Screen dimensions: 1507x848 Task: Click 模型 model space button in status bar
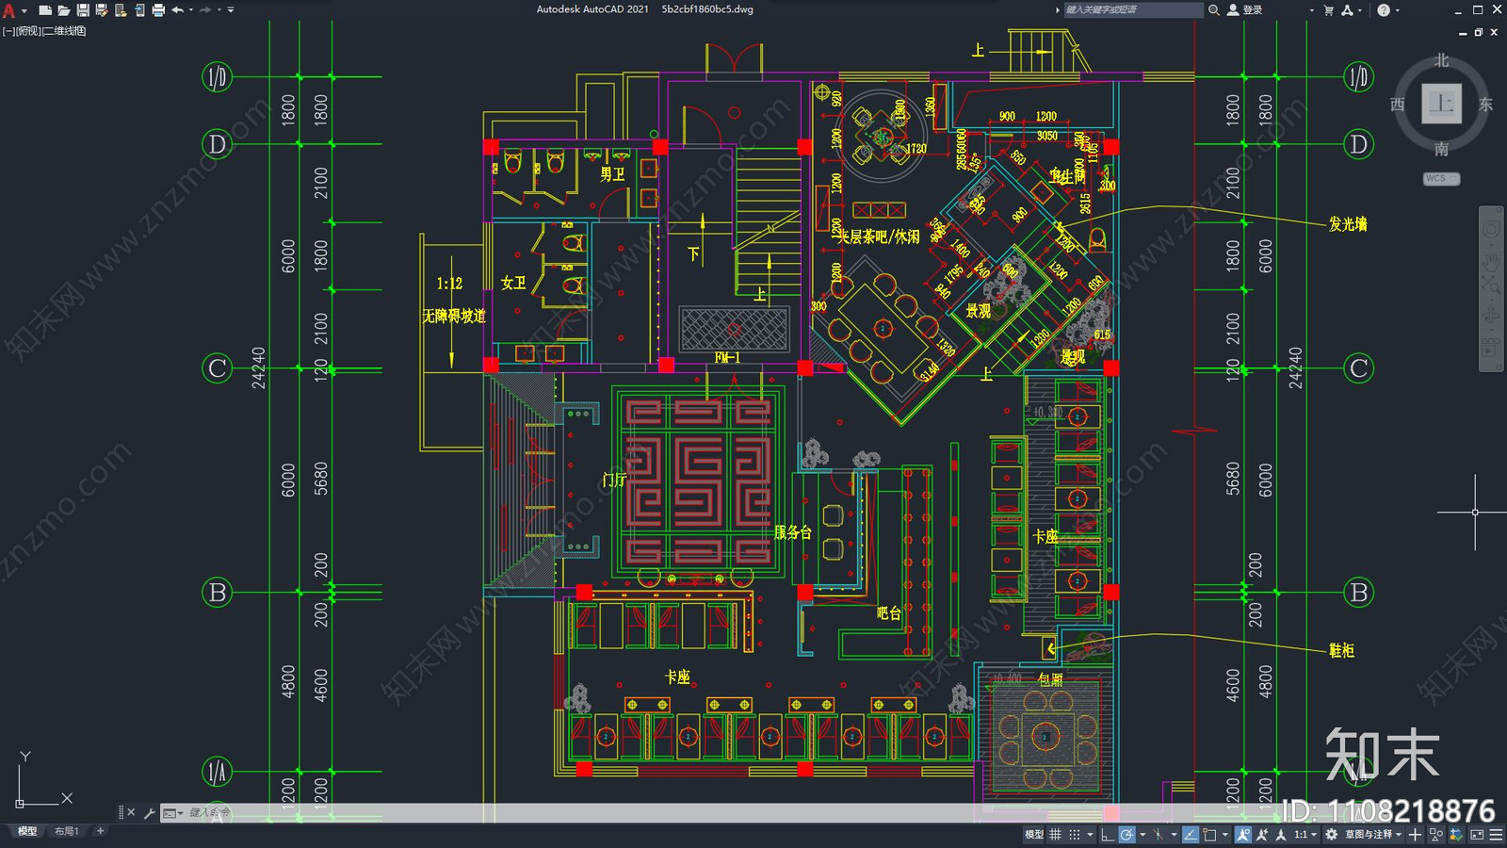pos(1033,834)
